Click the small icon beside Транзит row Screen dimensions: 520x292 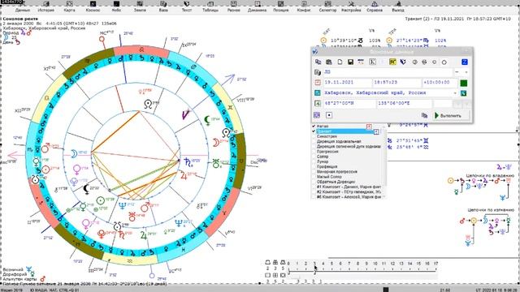point(376,131)
